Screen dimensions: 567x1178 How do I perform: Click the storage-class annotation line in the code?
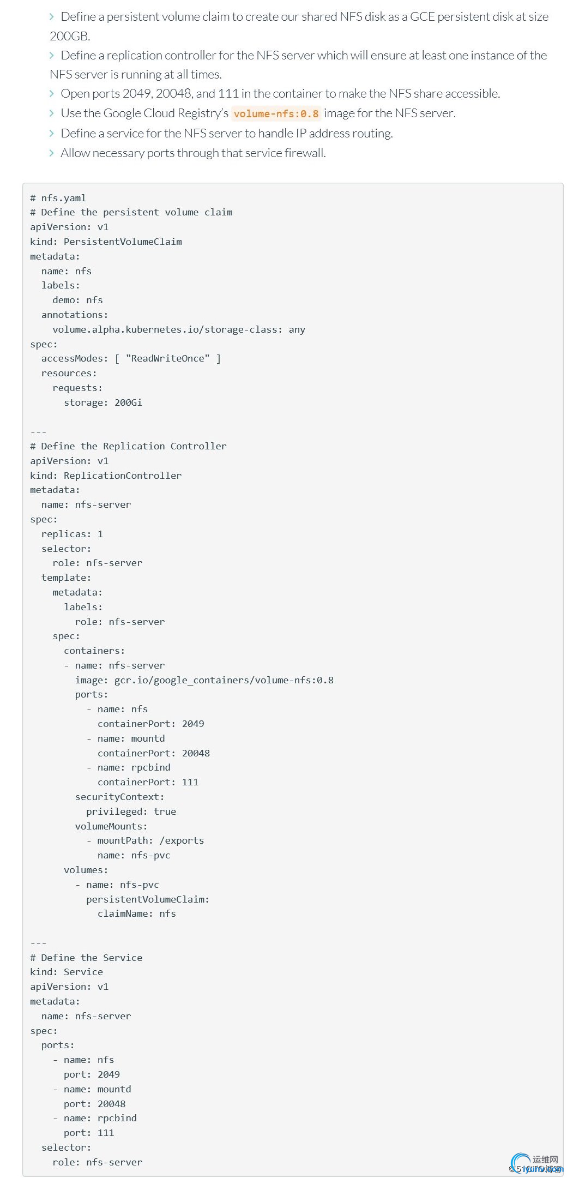point(179,329)
